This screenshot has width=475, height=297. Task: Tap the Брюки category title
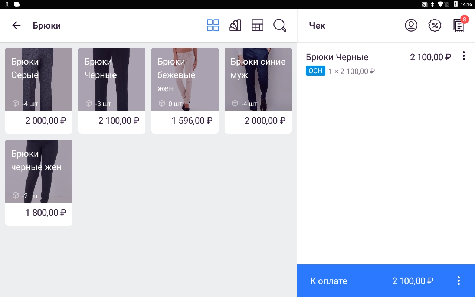[47, 26]
